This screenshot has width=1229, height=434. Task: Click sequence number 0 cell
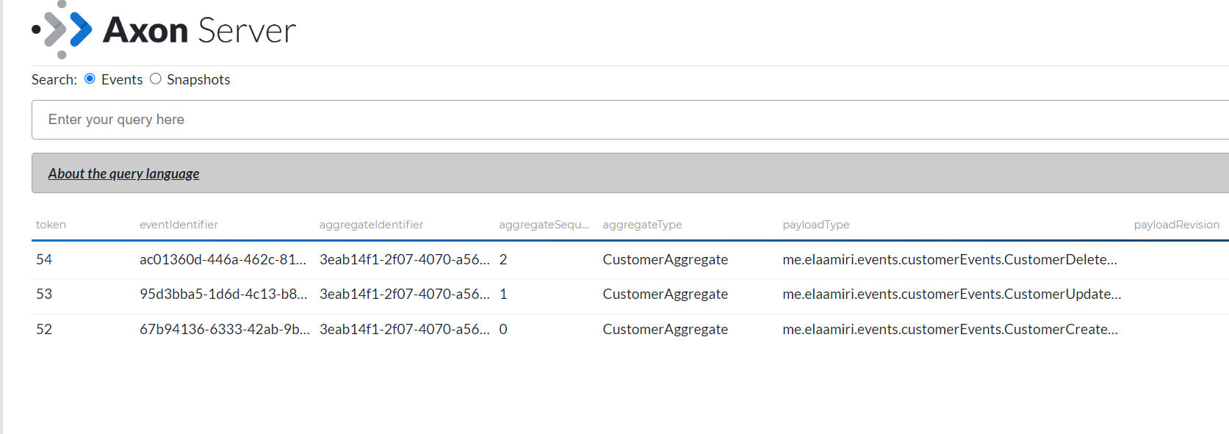(x=503, y=329)
